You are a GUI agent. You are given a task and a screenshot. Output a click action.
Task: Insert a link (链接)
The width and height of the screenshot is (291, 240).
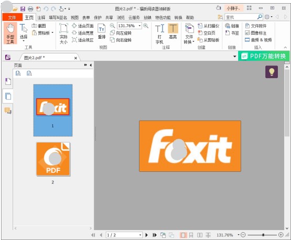[x=232, y=26]
